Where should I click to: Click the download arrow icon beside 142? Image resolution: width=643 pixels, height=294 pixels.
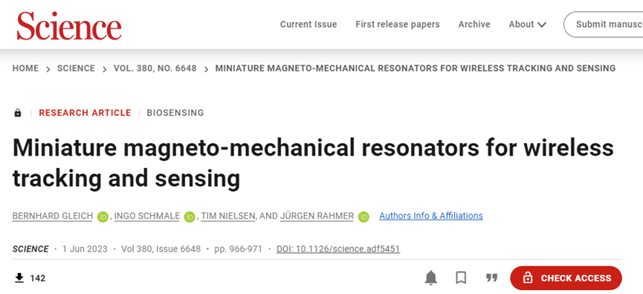[19, 278]
